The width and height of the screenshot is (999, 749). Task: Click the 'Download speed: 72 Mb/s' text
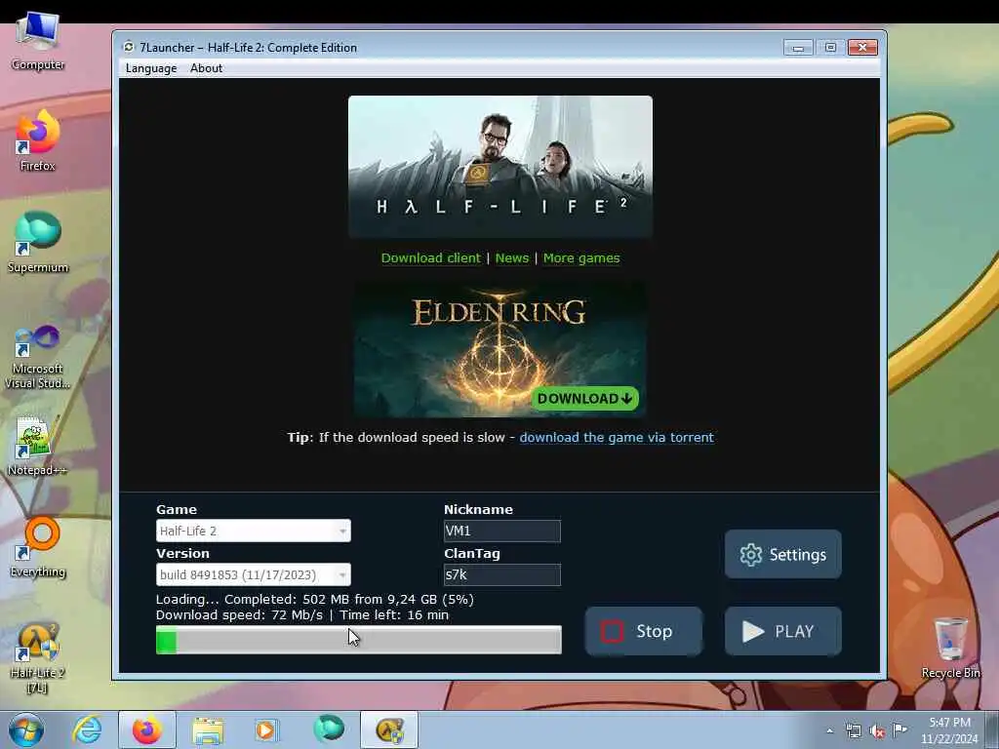(240, 615)
